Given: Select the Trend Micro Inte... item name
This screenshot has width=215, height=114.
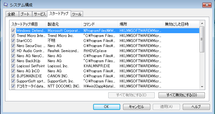Looking at the screenshot, I should (31, 36).
